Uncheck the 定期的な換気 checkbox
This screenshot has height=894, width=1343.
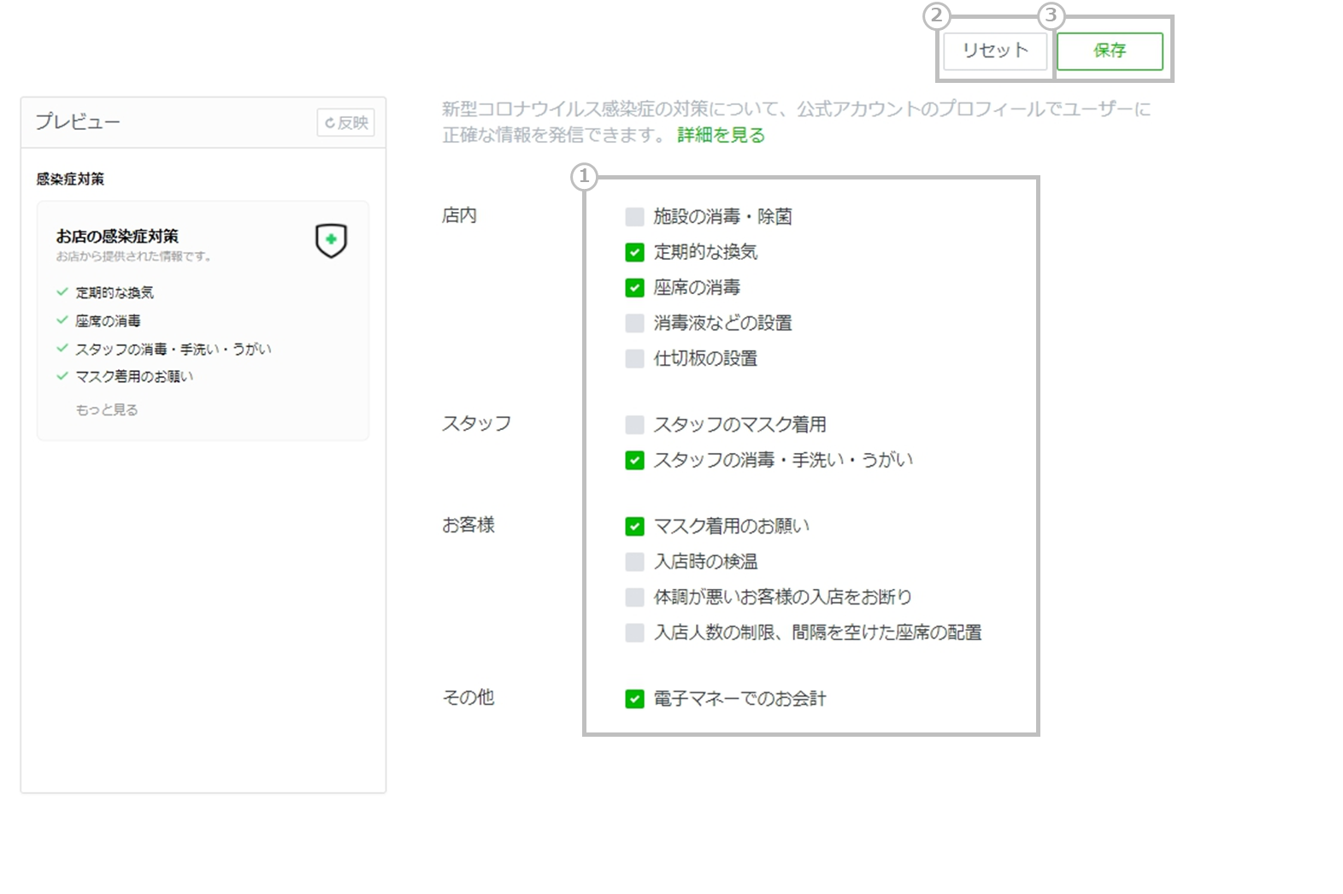click(x=634, y=252)
